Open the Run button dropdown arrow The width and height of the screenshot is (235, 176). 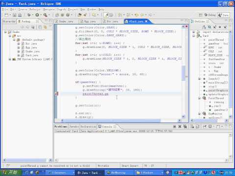[41, 15]
